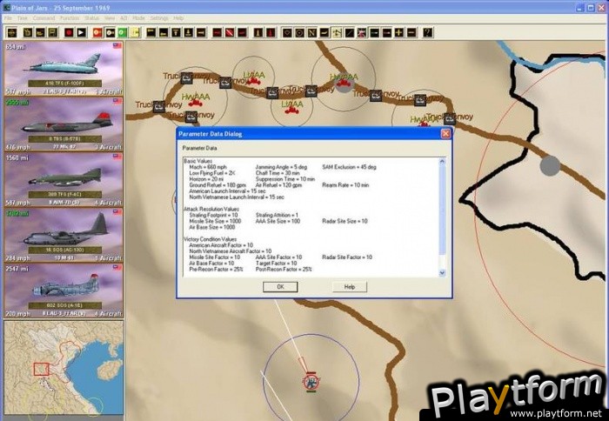This screenshot has height=421, width=609.
Task: Click the pale yellow bracket toolbar icon
Action: [135, 33]
